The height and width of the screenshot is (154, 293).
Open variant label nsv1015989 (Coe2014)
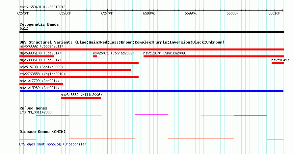click(40, 88)
